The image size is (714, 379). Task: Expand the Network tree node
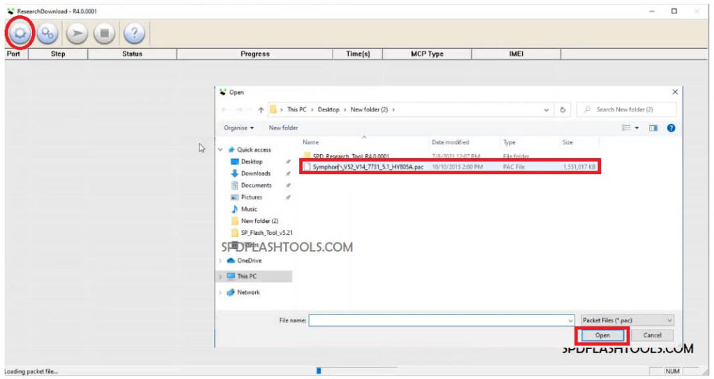(221, 293)
